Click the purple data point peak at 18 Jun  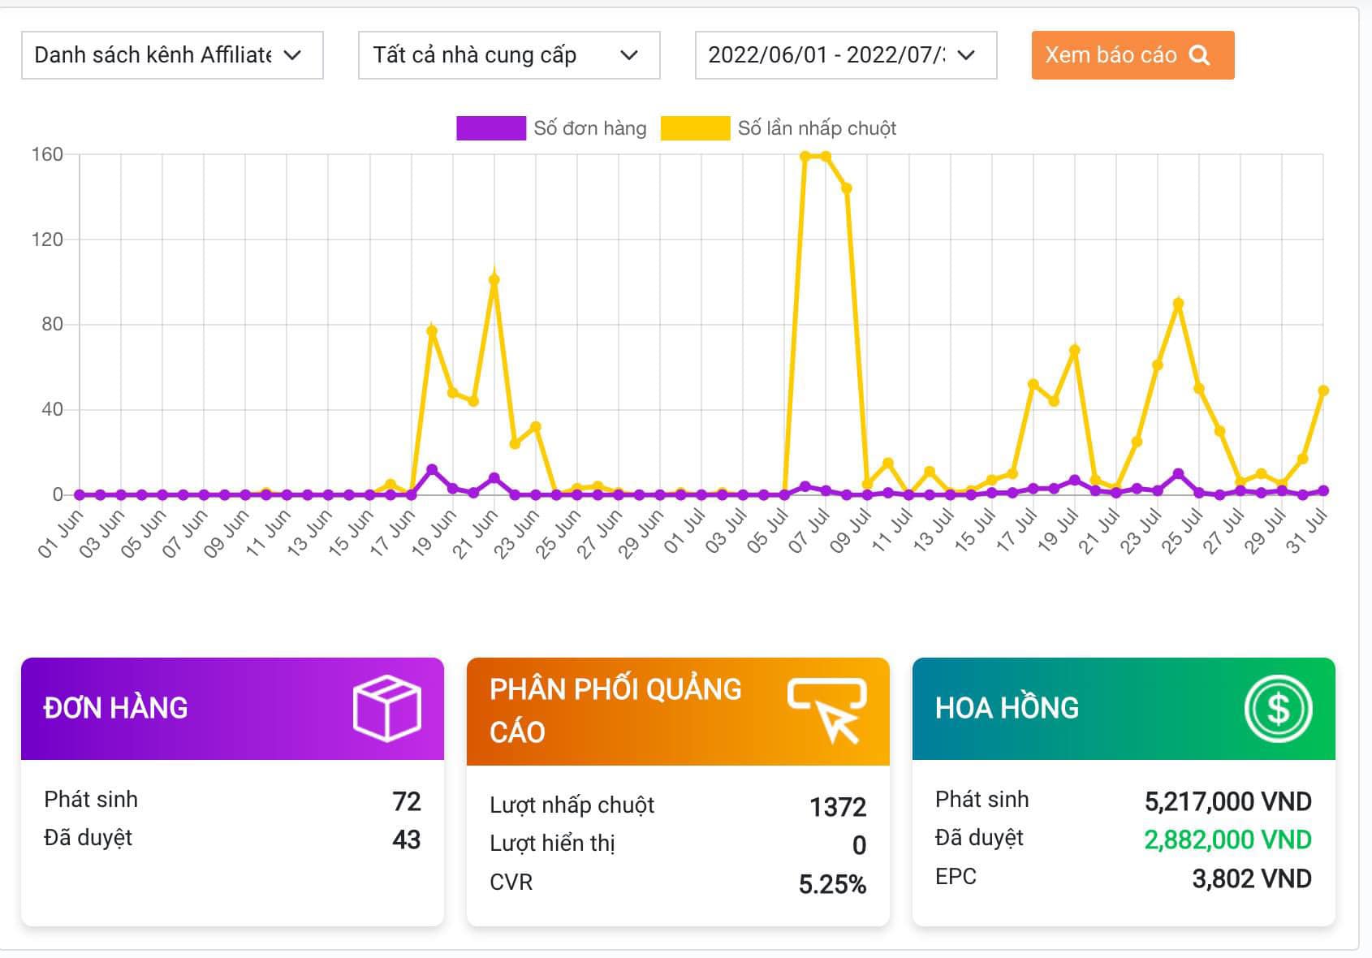(432, 470)
